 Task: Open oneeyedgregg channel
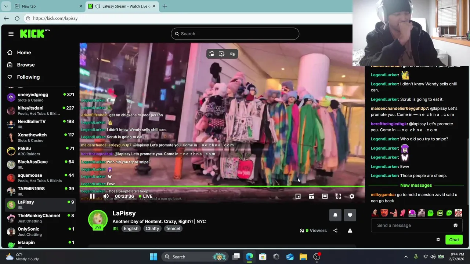(x=40, y=97)
